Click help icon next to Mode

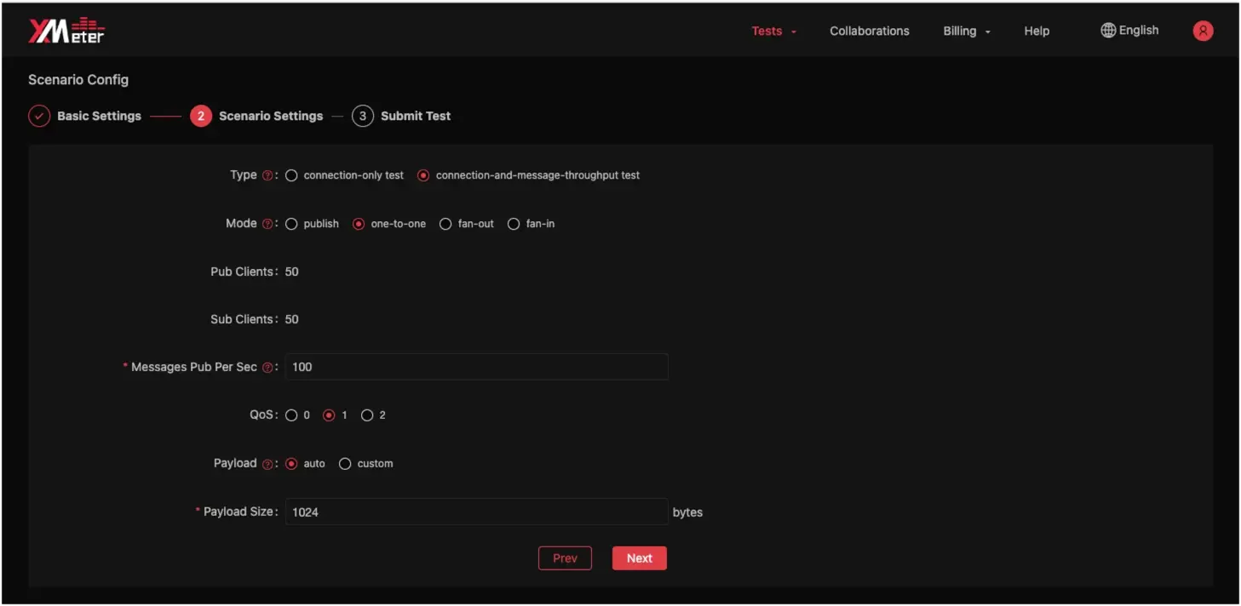(267, 224)
